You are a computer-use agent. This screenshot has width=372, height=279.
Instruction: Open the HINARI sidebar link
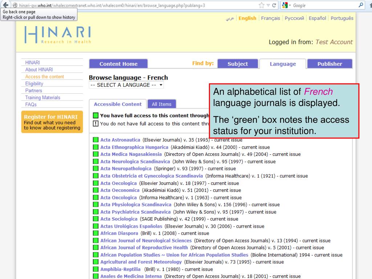(32, 62)
